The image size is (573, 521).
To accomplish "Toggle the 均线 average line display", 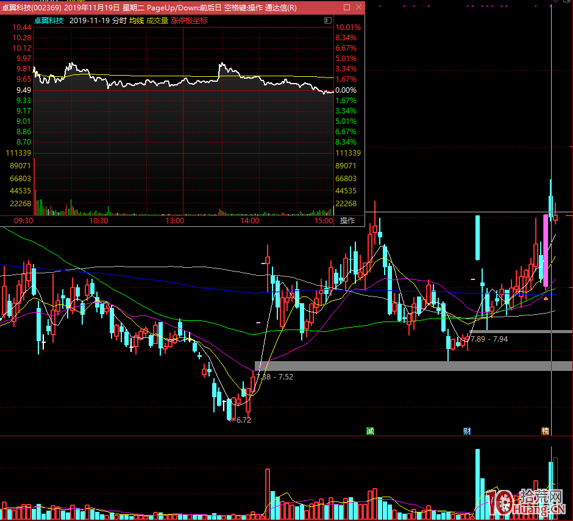I will point(137,20).
